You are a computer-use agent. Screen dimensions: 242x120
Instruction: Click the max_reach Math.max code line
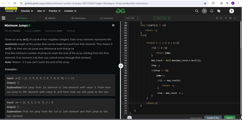176,61
